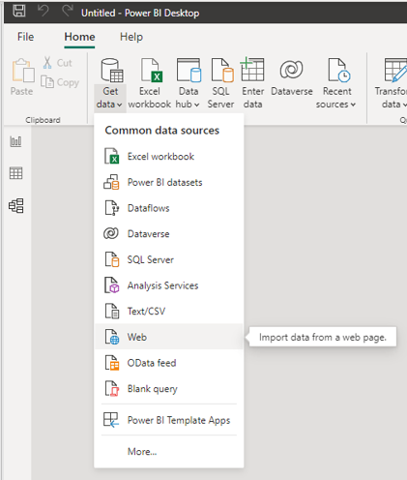This screenshot has width=407, height=480.
Task: Click Excel workbook ribbon icon
Action: click(x=152, y=71)
